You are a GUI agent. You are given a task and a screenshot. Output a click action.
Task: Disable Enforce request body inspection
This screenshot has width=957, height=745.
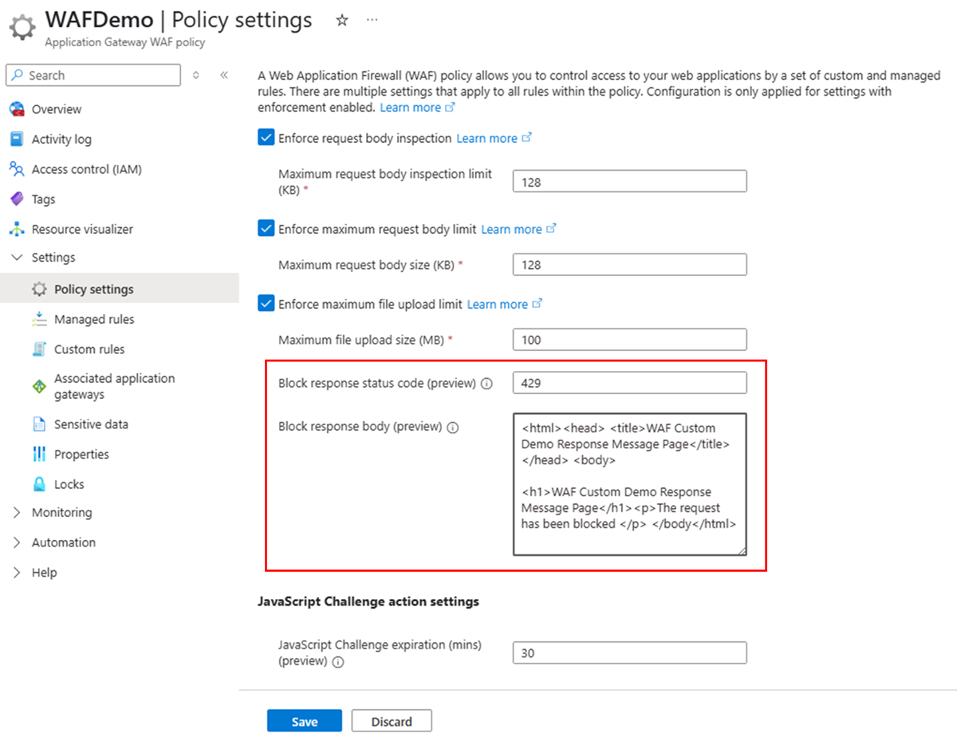[x=265, y=137]
